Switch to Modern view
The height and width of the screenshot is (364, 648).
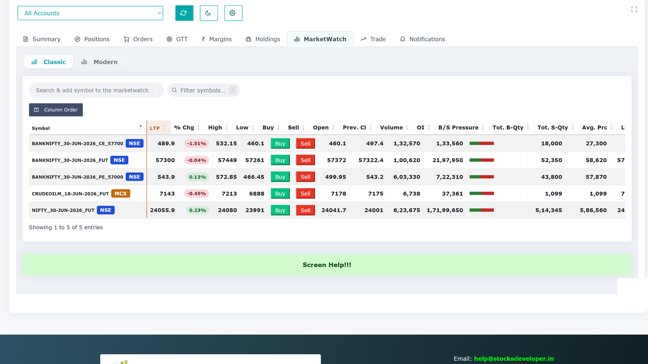[x=99, y=62]
